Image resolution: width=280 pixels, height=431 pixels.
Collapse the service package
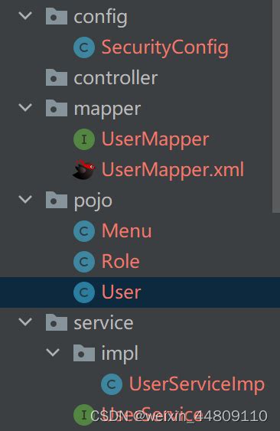click(x=25, y=322)
